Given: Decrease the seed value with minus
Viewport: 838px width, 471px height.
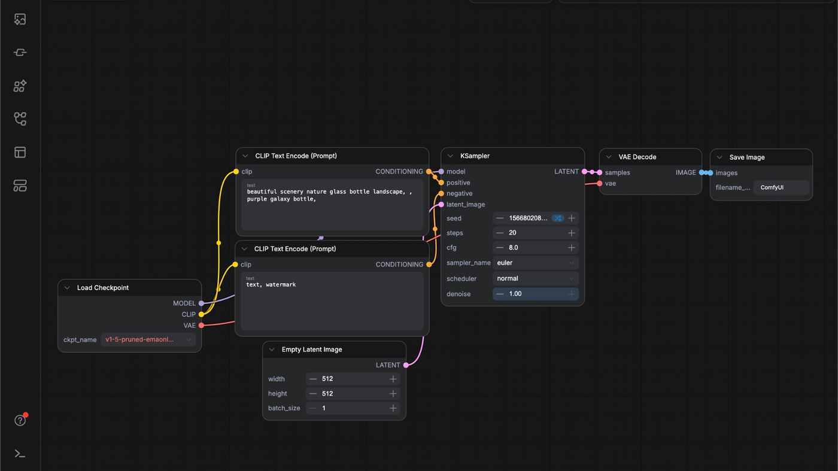Looking at the screenshot, I should click(x=500, y=218).
